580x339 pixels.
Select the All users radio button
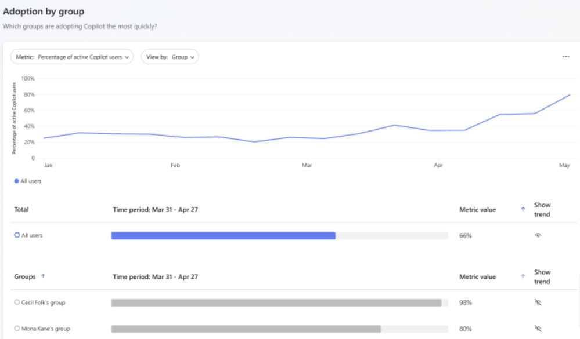pos(17,235)
